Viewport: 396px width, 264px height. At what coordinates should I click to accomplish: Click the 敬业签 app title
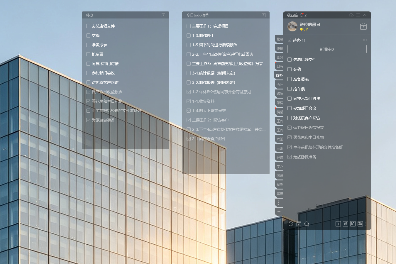tap(292, 15)
